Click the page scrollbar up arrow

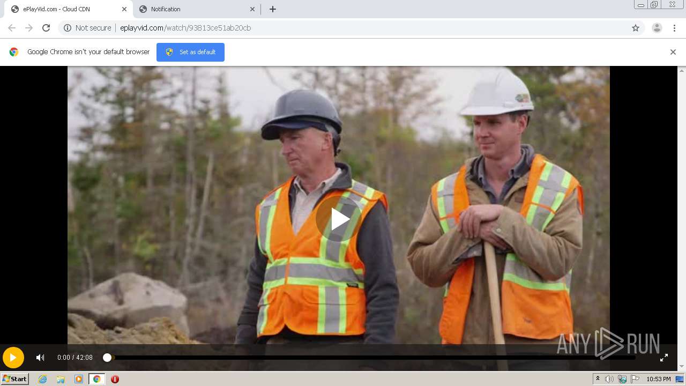click(682, 70)
